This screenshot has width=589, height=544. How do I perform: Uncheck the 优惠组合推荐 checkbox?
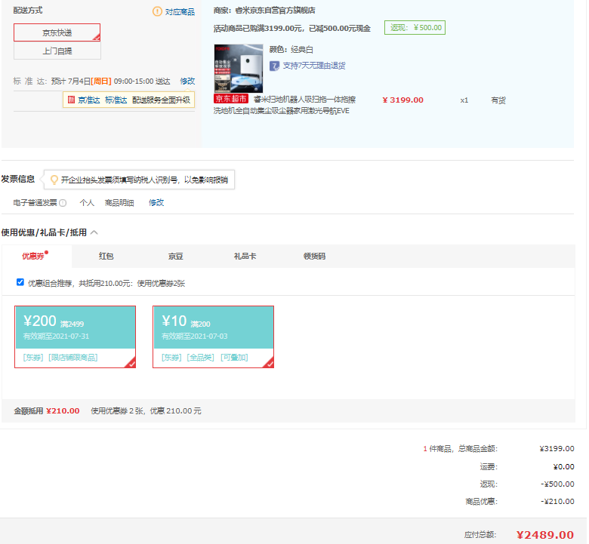pyautogui.click(x=20, y=282)
